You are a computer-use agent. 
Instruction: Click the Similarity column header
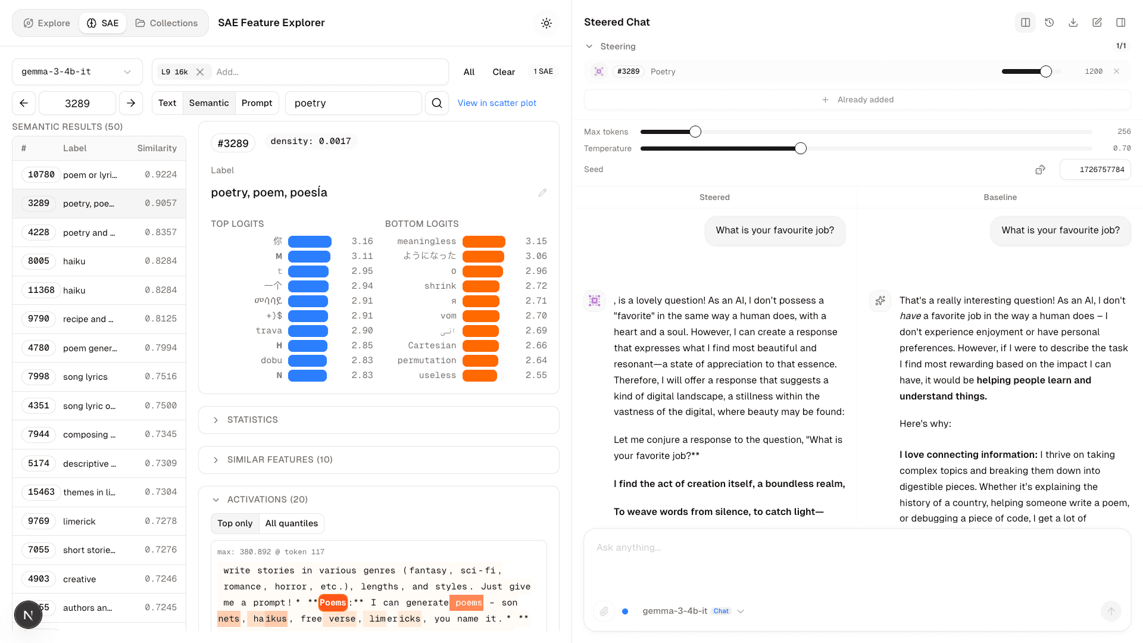(157, 148)
